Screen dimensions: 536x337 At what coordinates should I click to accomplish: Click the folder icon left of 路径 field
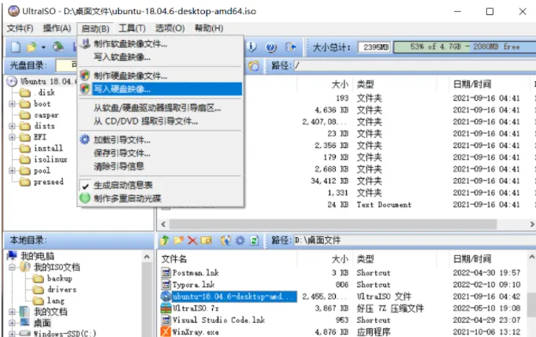pyautogui.click(x=253, y=65)
